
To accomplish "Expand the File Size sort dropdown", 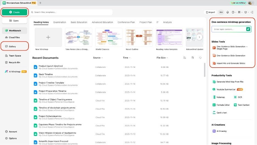I will point(162,58).
